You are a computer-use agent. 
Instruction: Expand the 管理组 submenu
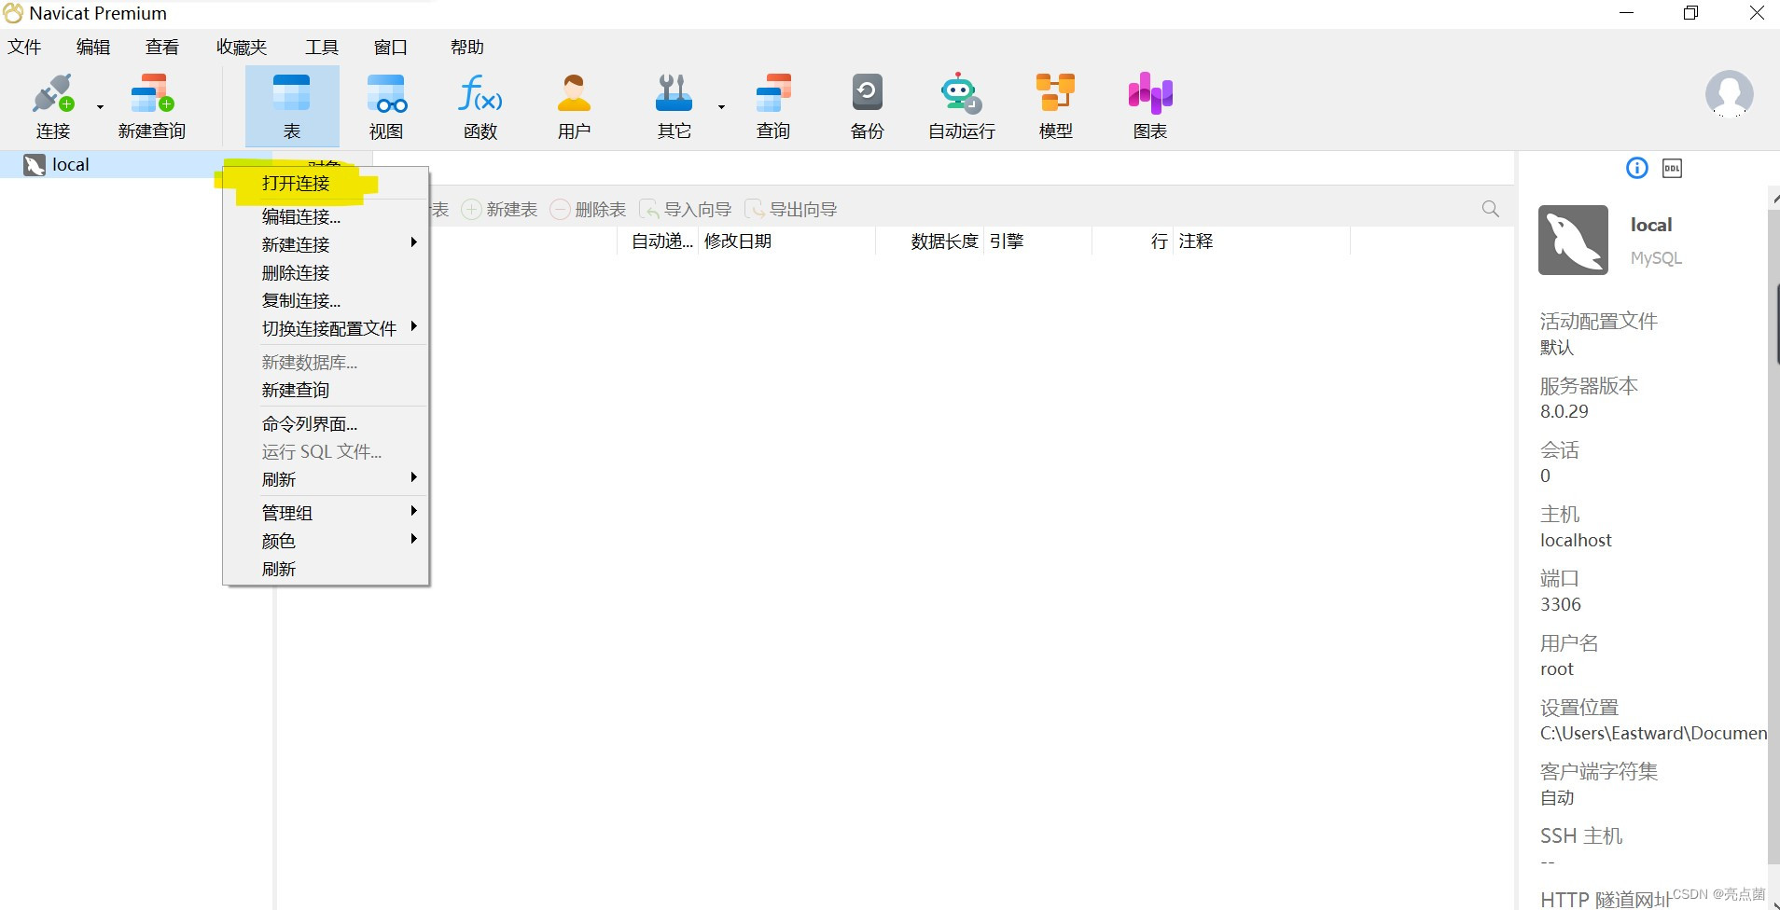326,513
